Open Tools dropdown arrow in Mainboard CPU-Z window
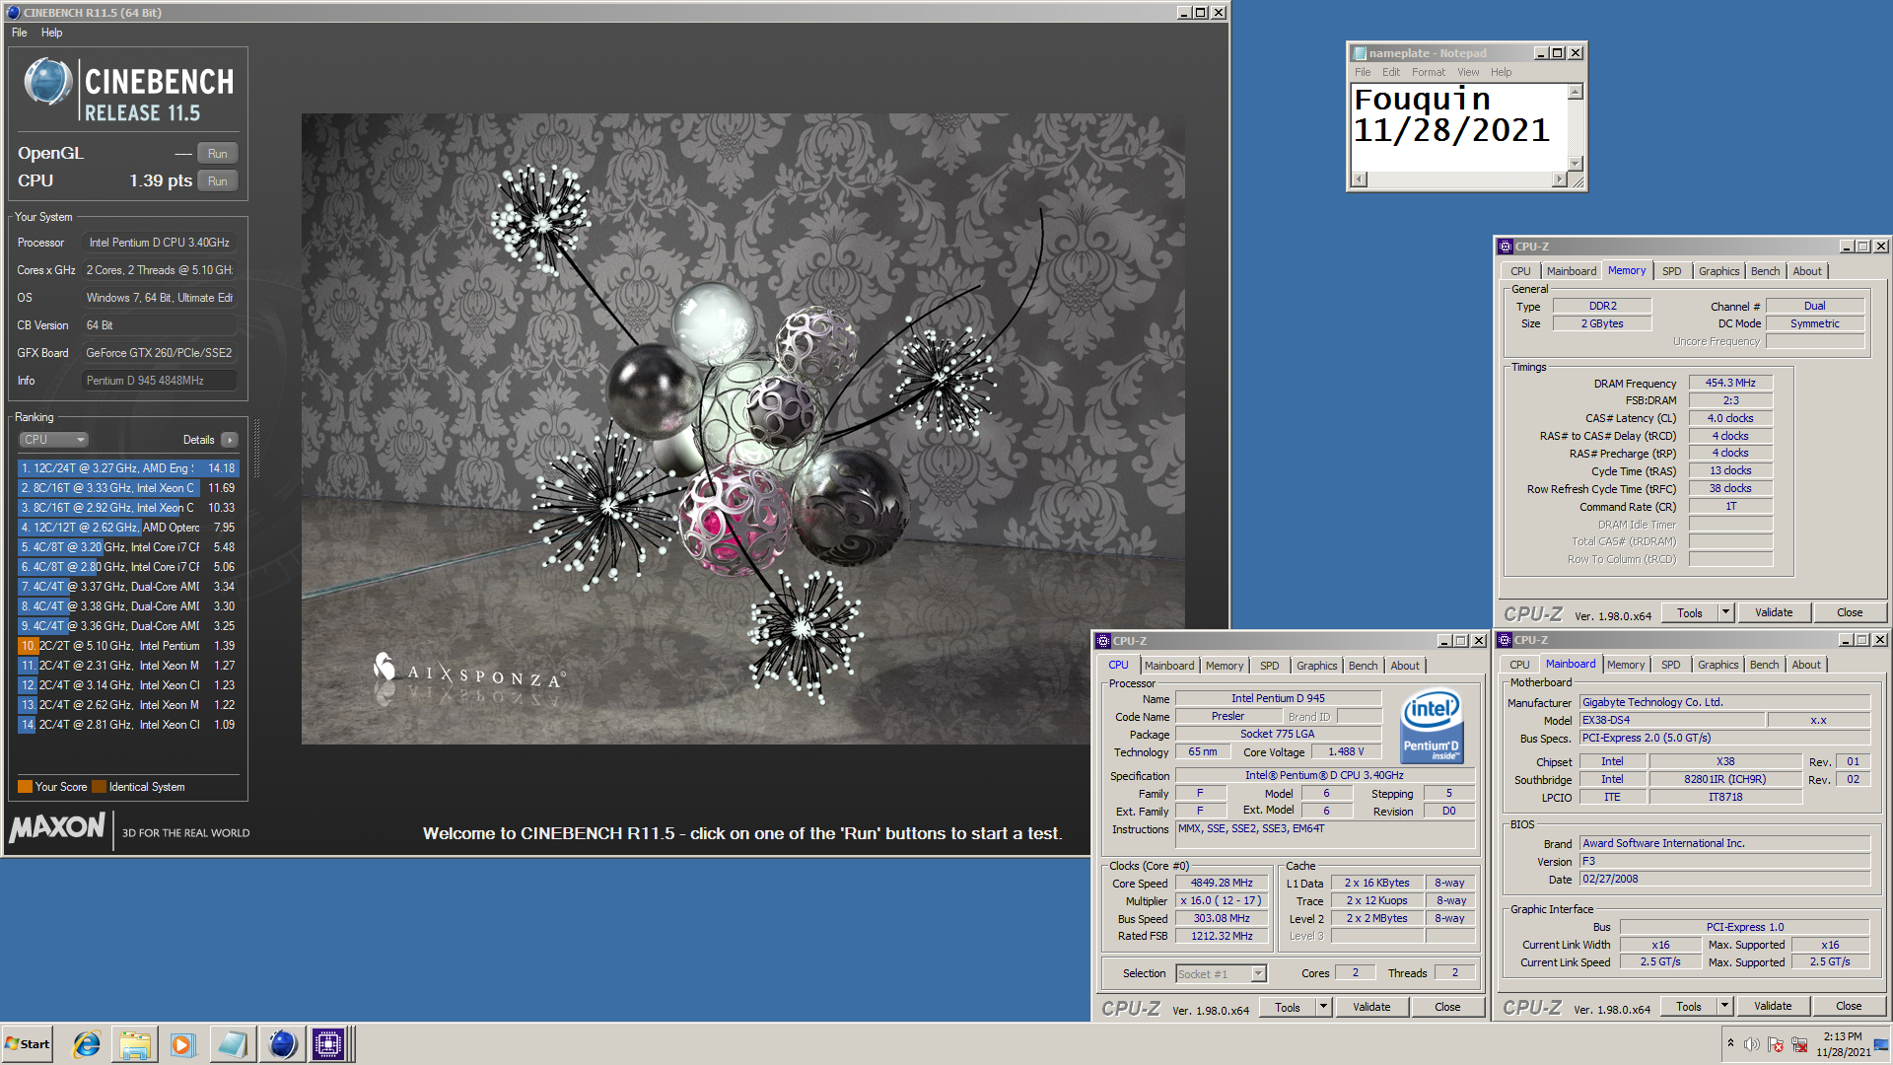The image size is (1893, 1065). click(1724, 1006)
